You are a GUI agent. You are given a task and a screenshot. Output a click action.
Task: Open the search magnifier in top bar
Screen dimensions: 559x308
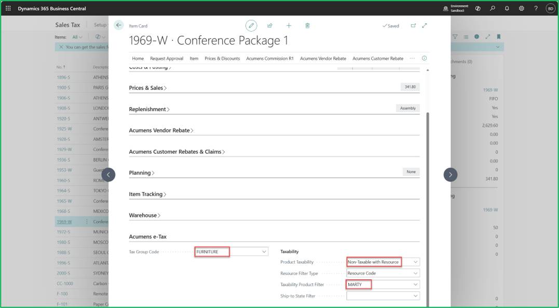click(493, 8)
